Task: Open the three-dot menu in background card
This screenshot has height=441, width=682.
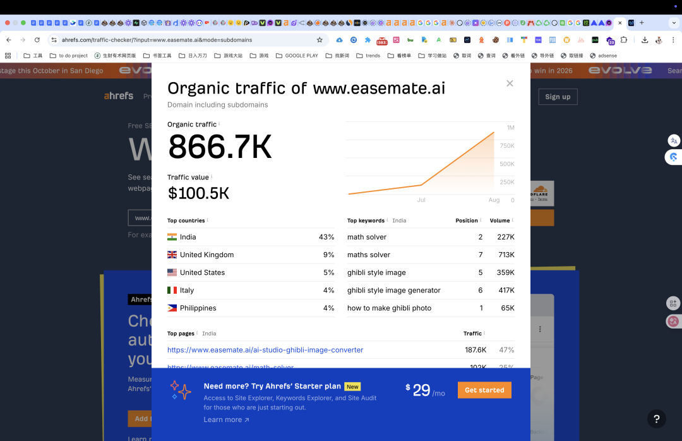Action: click(540, 329)
